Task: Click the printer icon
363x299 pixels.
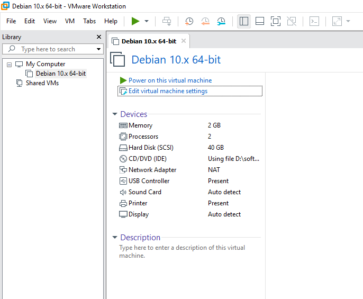Action: 123,203
